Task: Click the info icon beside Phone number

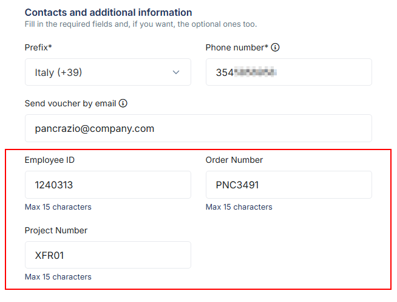Action: pos(275,47)
